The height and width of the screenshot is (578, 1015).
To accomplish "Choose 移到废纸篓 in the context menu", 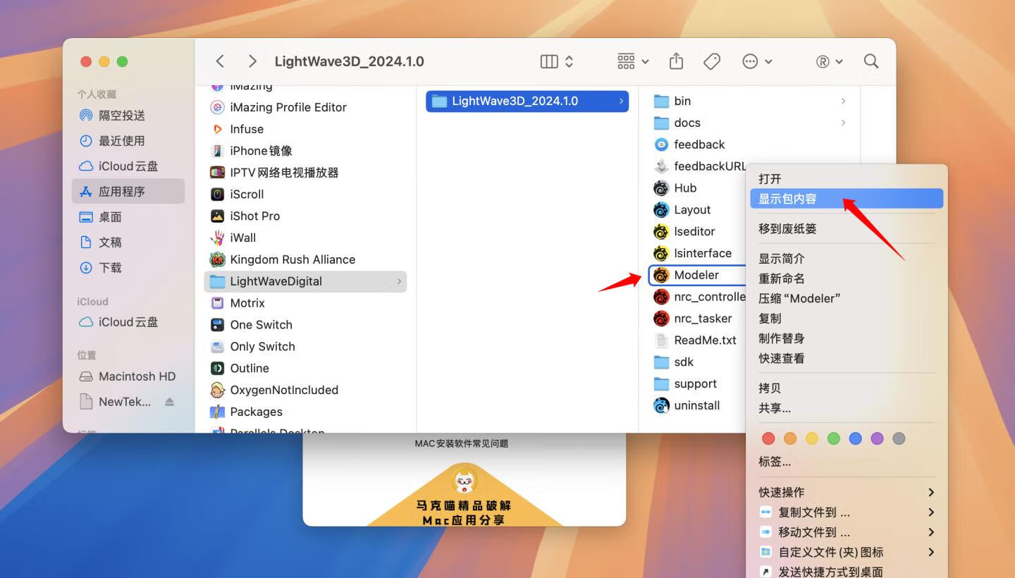I will 847,228.
